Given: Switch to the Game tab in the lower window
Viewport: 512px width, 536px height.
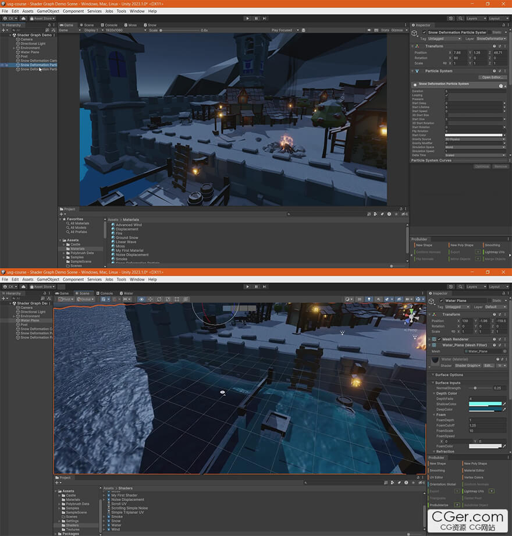Looking at the screenshot, I should point(62,293).
